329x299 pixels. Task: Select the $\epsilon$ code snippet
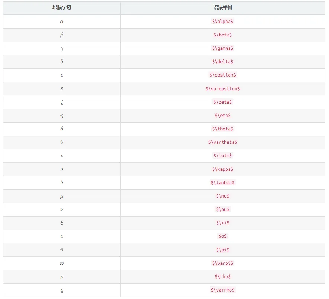tap(223, 75)
